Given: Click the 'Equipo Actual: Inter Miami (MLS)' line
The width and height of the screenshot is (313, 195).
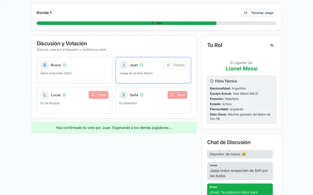Looking at the screenshot, I should tap(234, 94).
